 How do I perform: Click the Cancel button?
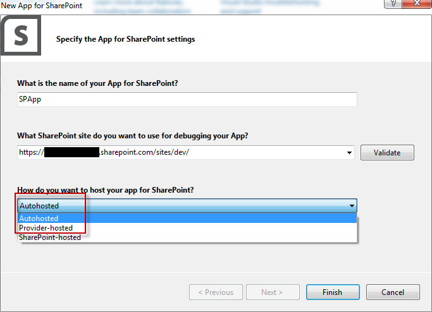(x=393, y=292)
